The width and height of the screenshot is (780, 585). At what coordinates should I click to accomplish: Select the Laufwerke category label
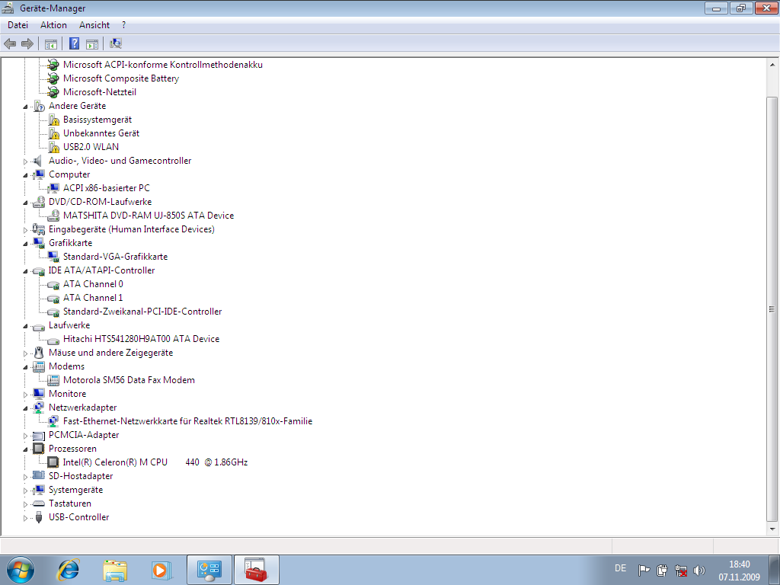(x=69, y=325)
